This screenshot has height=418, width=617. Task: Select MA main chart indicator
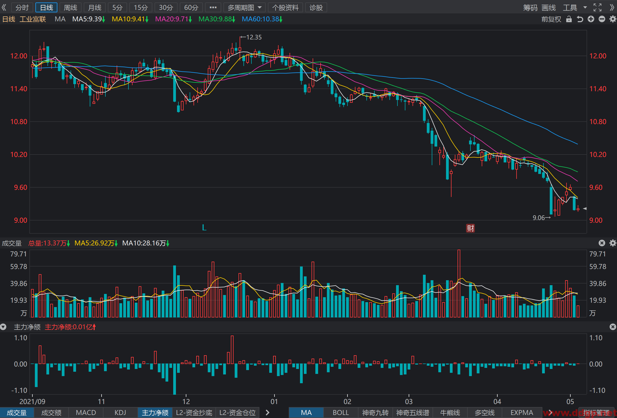306,413
